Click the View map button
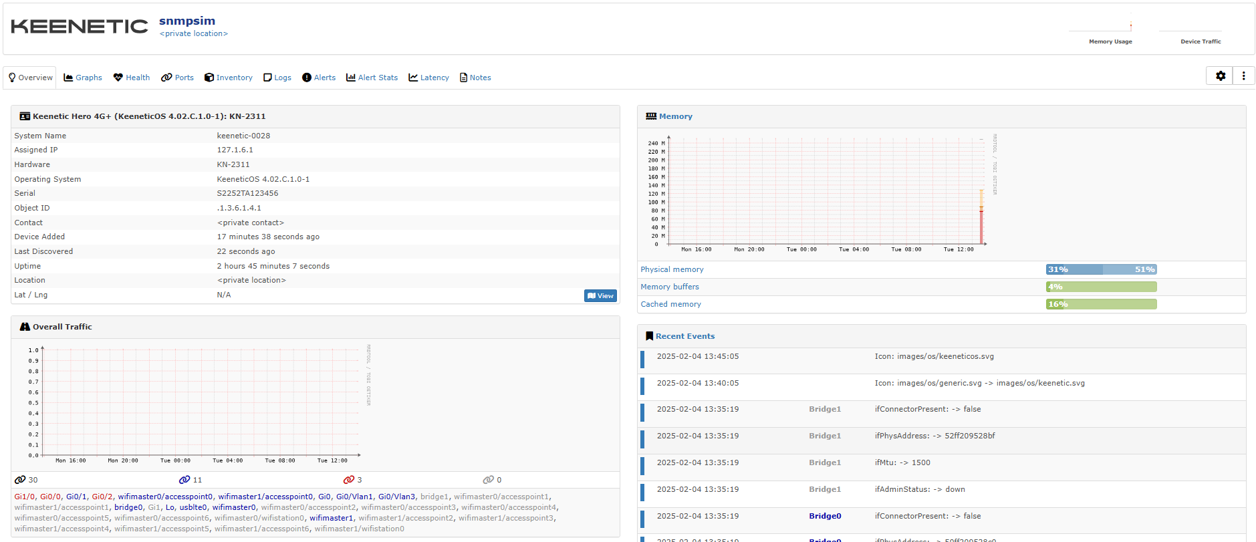 600,295
